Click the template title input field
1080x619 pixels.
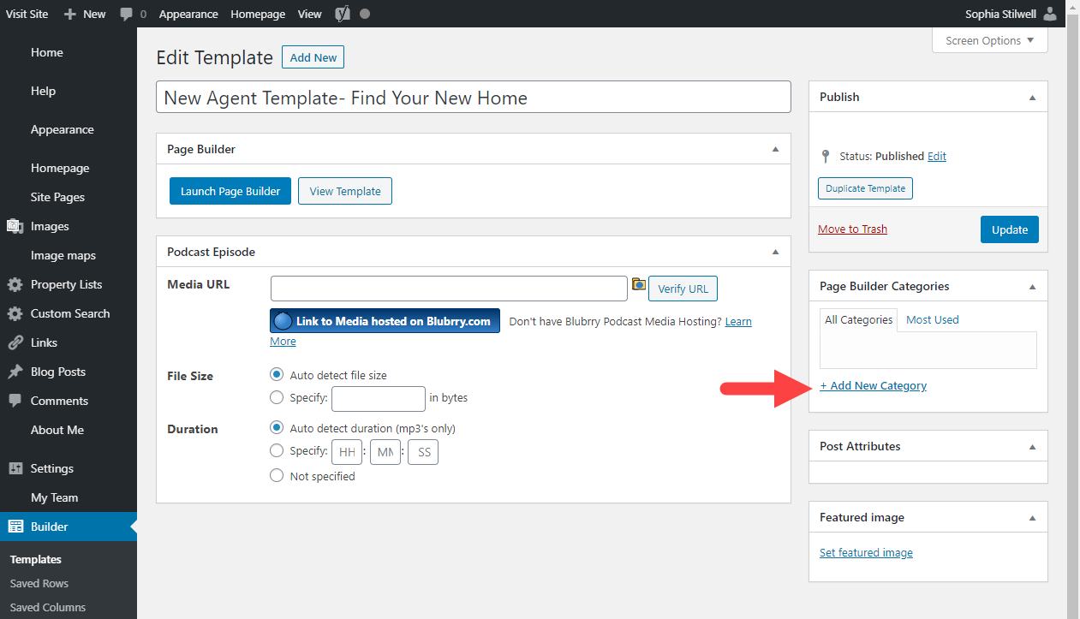coord(474,97)
